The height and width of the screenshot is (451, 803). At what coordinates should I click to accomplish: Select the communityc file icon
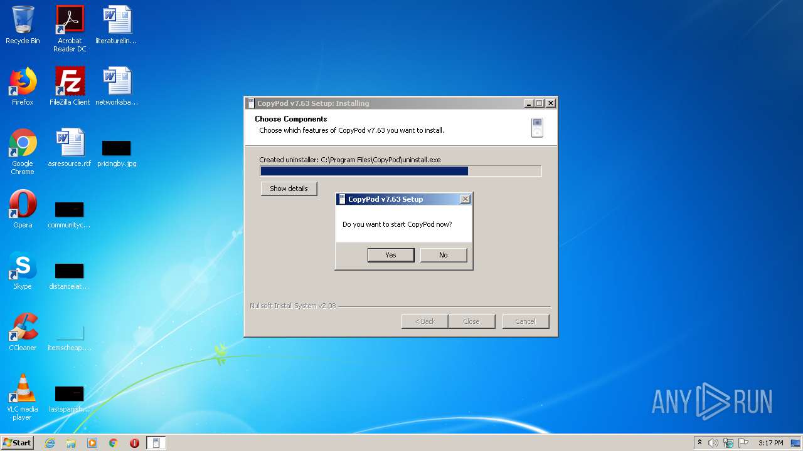tap(70, 214)
